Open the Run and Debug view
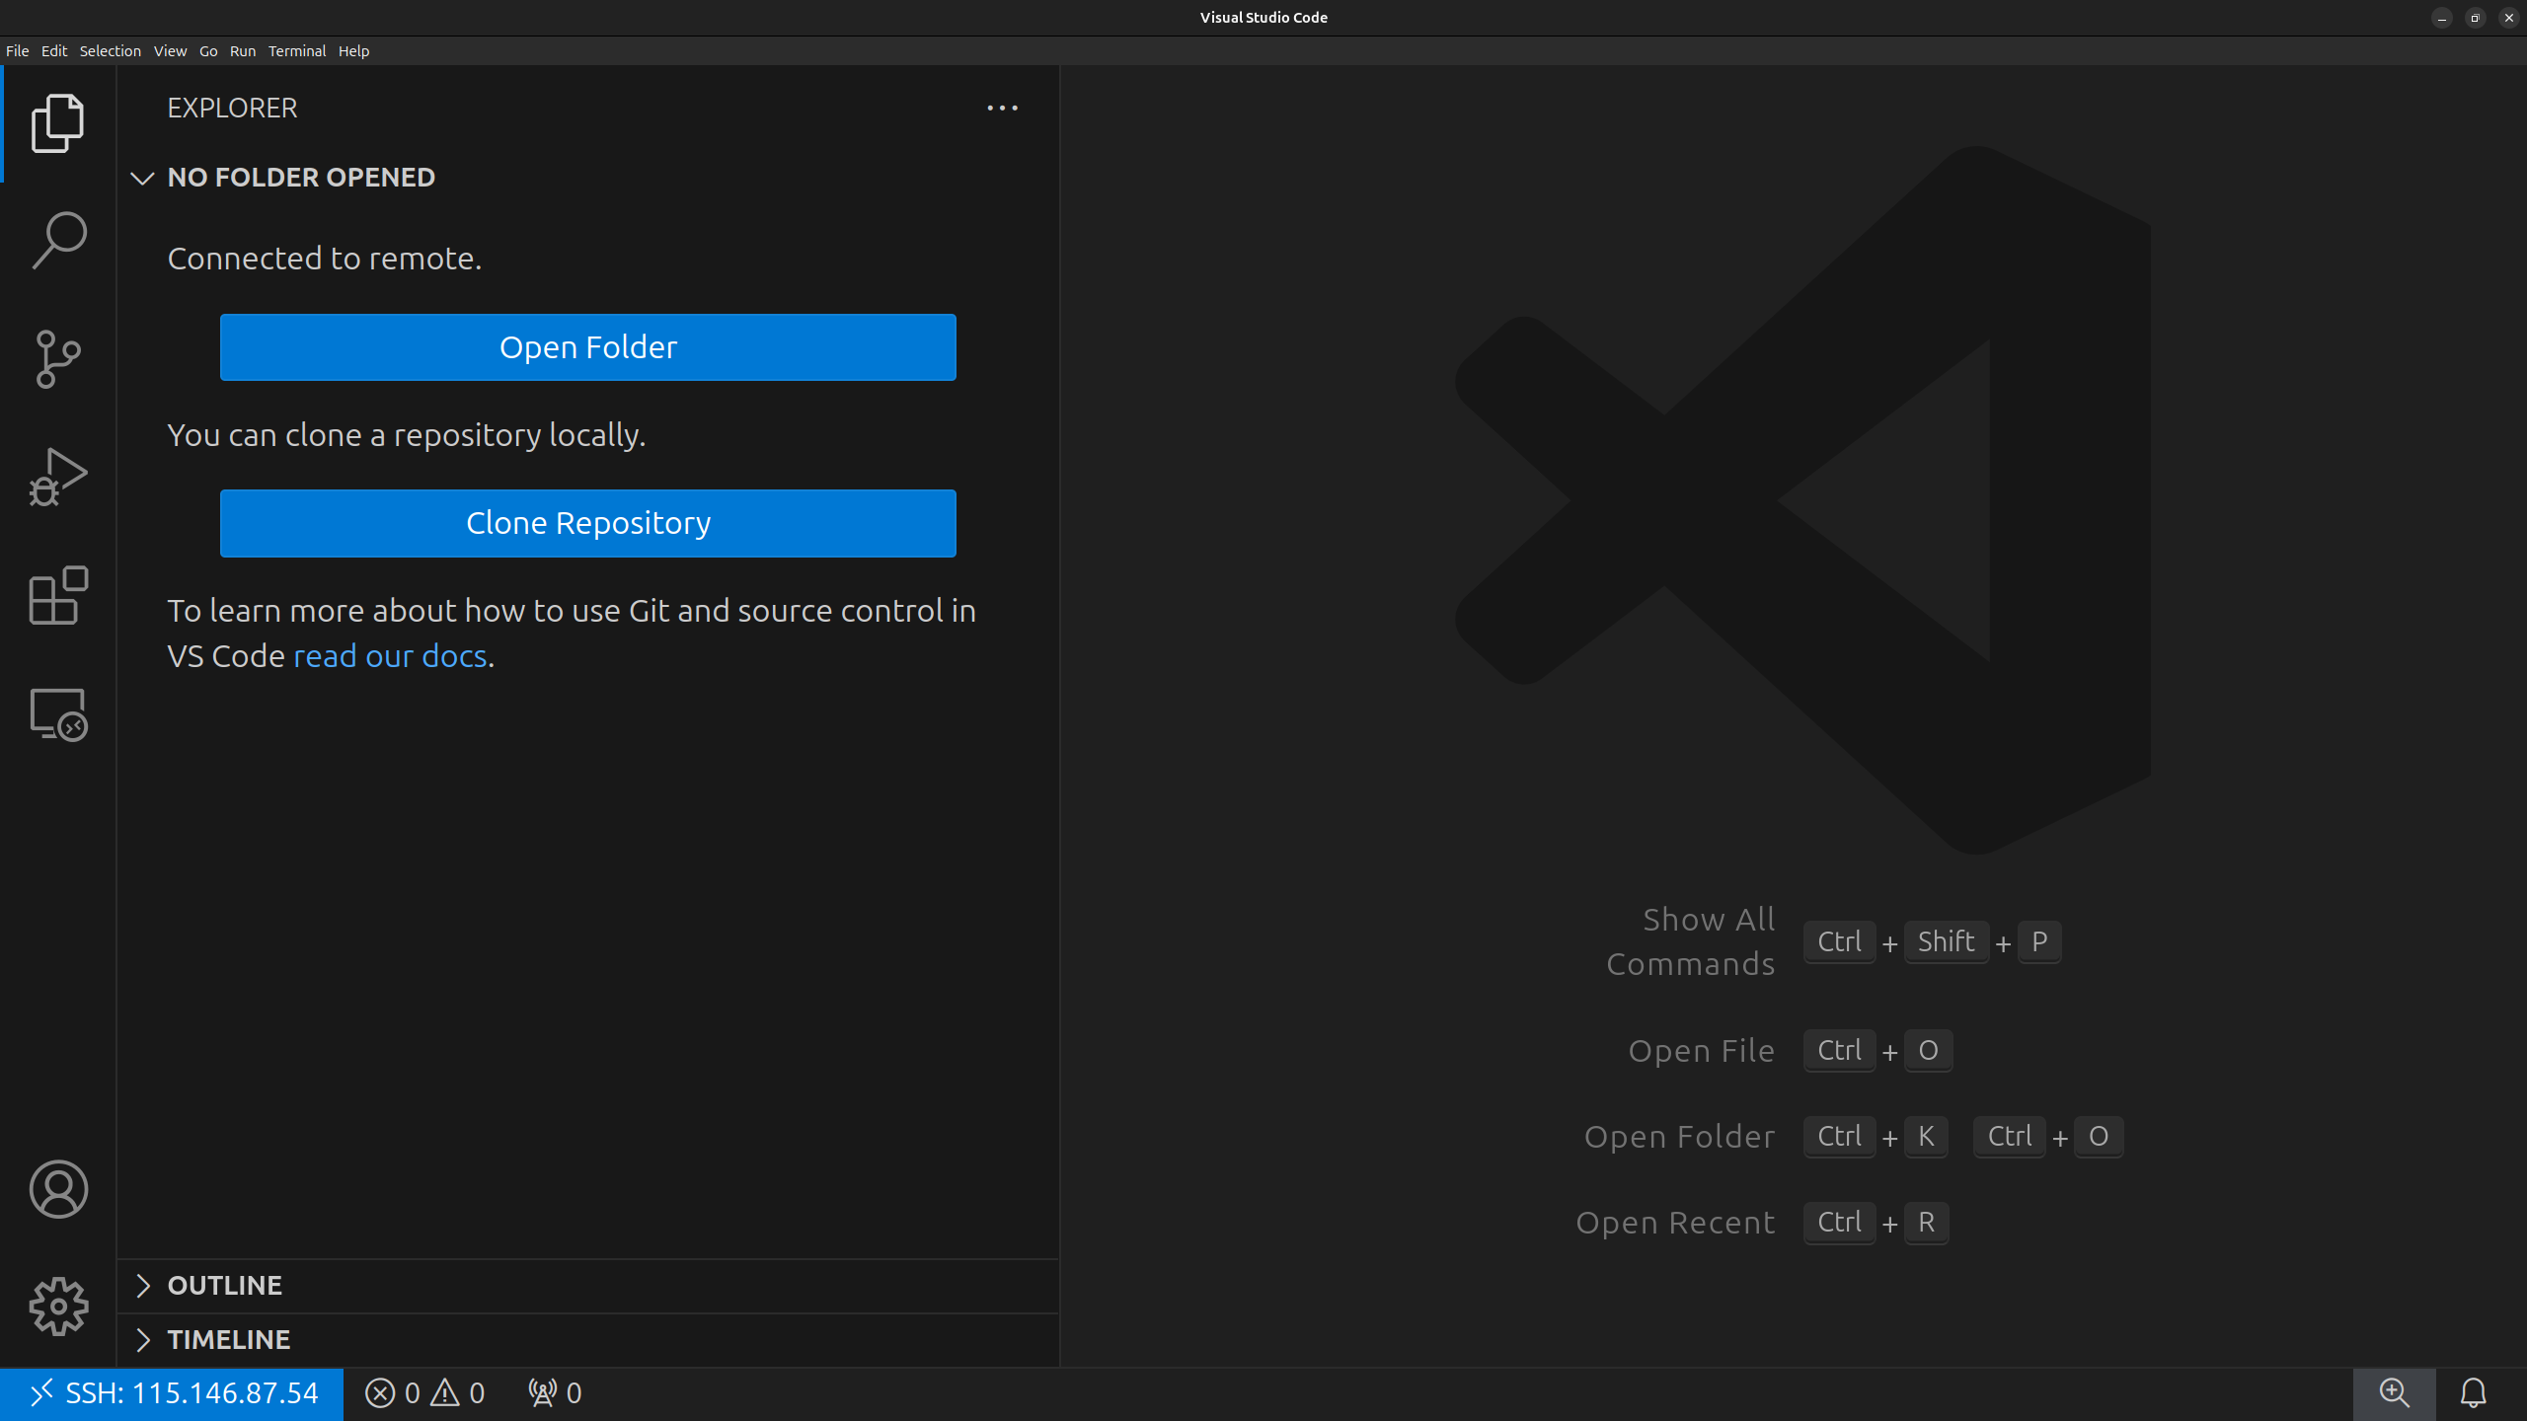 coord(58,478)
